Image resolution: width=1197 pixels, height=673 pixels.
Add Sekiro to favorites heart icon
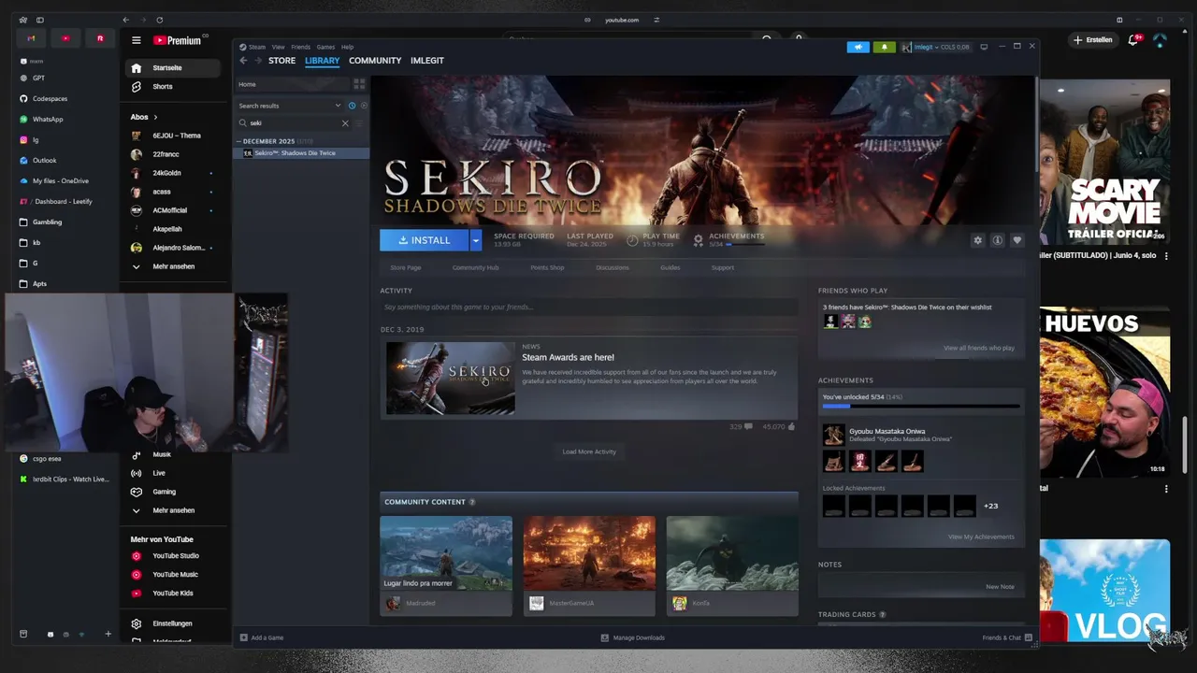1017,240
